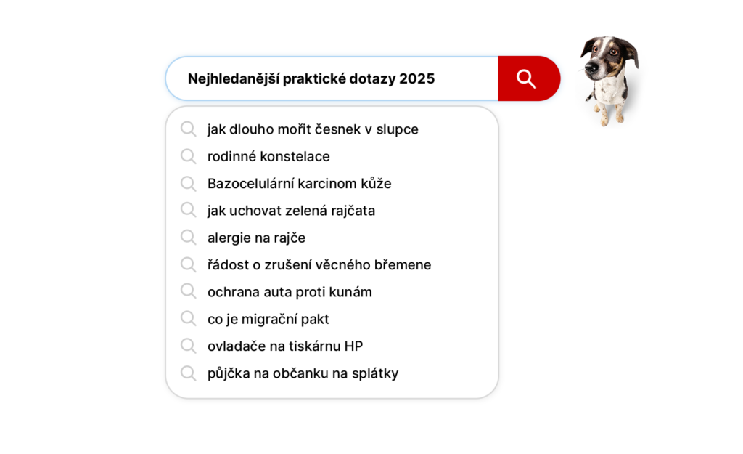Select suggestion "ovladače na tiskárnu HP"
Screen dimensions: 743x454
(x=285, y=346)
